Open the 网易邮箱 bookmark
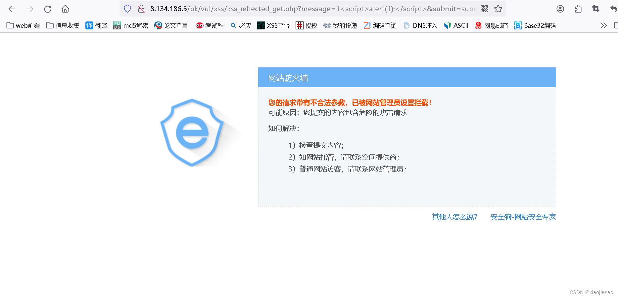Viewport: 618px width, 298px height. tap(491, 25)
